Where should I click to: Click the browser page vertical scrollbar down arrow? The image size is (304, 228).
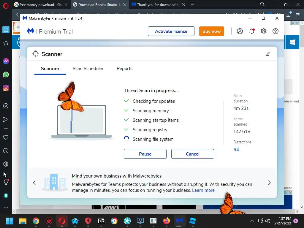[302, 207]
